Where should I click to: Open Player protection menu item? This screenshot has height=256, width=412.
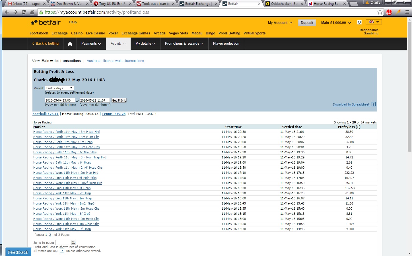[x=226, y=44]
